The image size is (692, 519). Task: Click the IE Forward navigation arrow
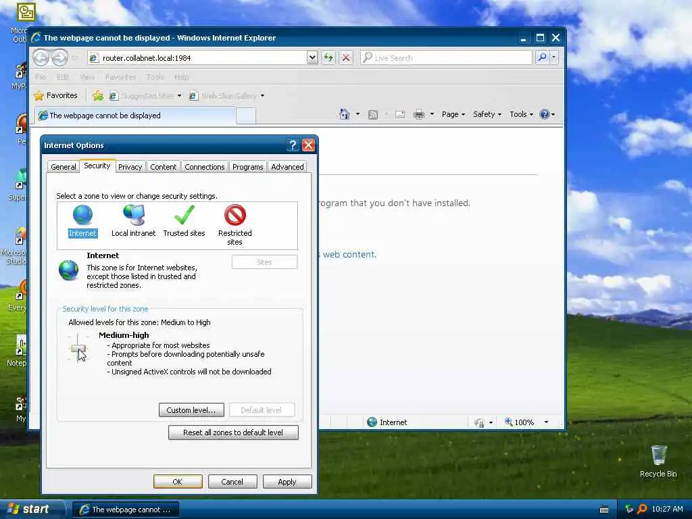tap(59, 58)
